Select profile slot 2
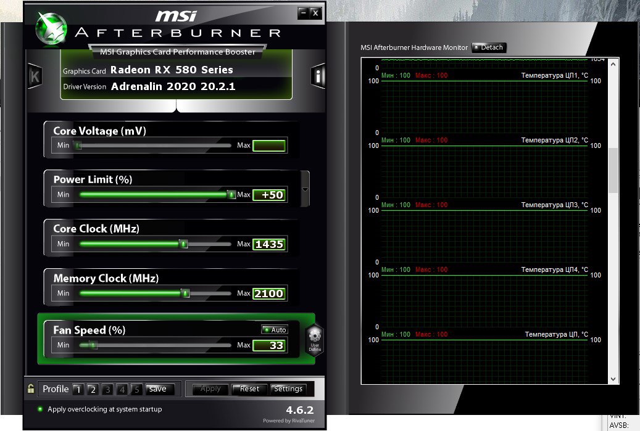The height and width of the screenshot is (431, 640). point(93,390)
